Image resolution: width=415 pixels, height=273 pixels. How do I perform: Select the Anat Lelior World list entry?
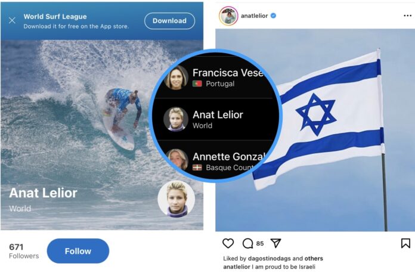tap(216, 119)
